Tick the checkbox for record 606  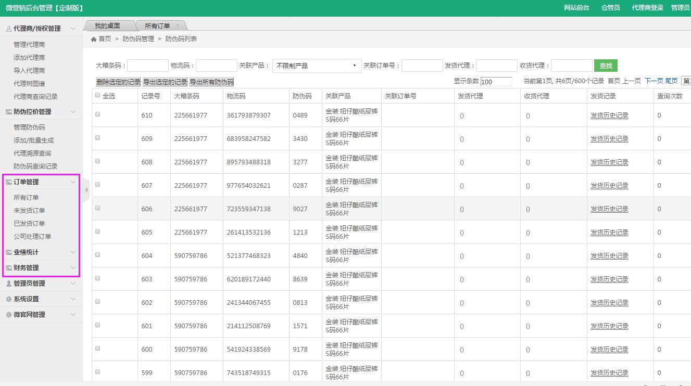[x=97, y=208]
